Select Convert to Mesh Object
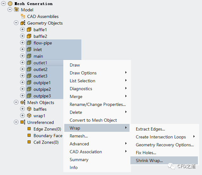Image resolution: width=202 pixels, height=175 pixels. pos(93,120)
